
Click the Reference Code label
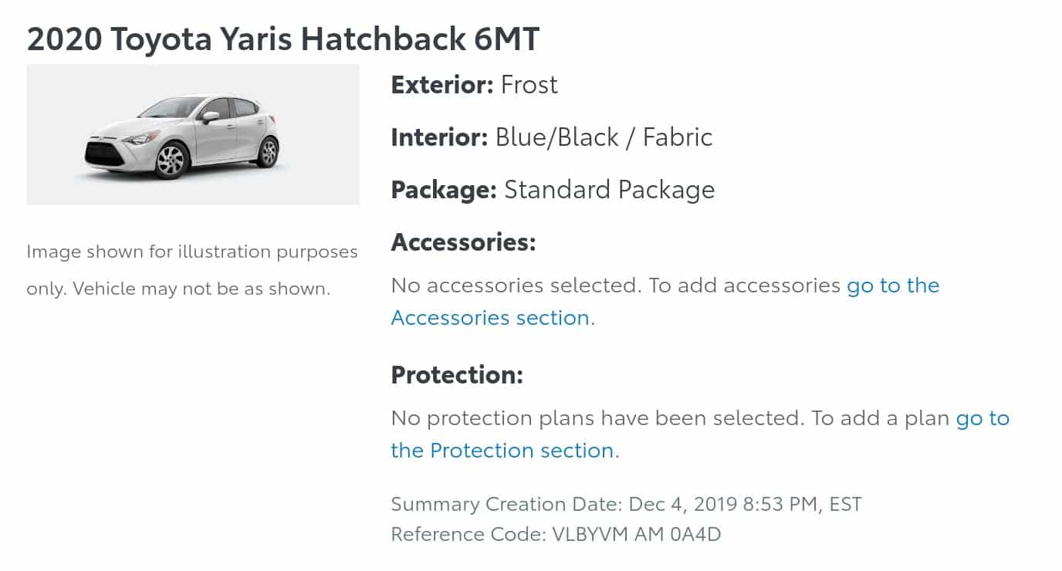(x=468, y=534)
